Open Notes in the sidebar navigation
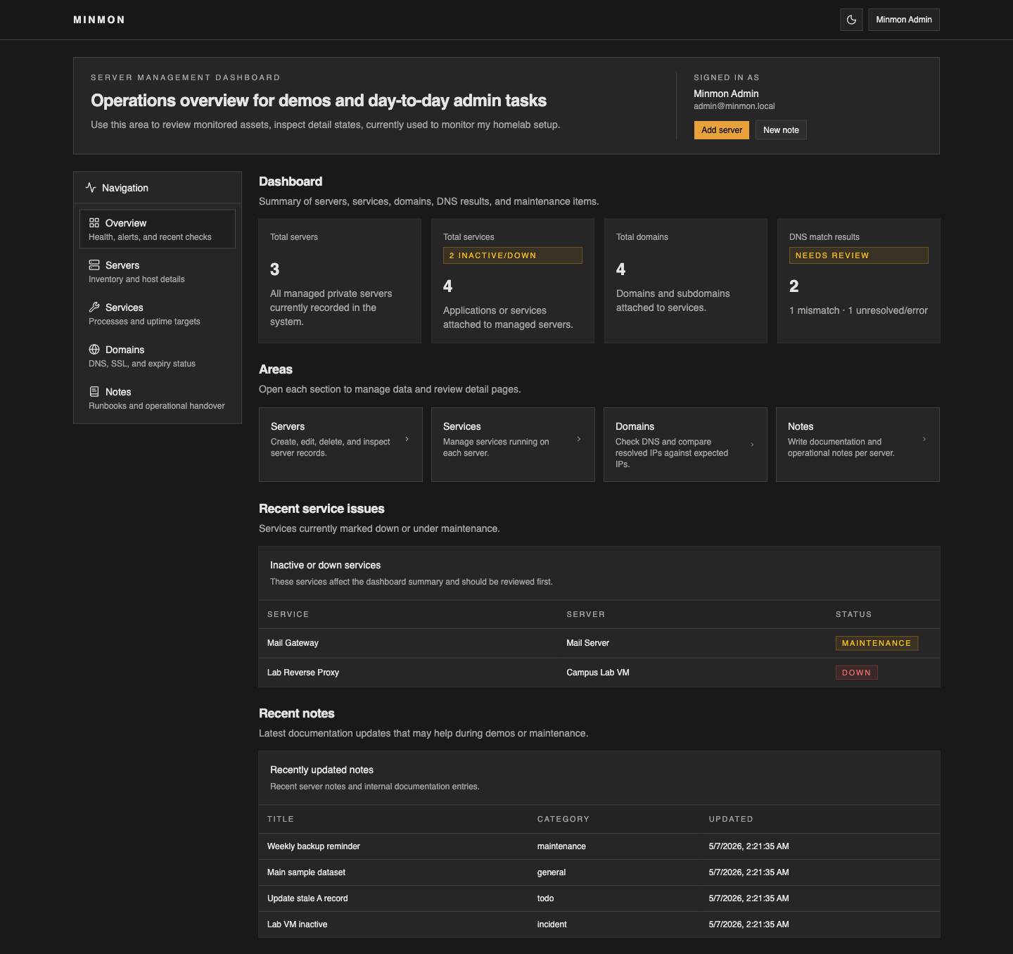1013x954 pixels. pyautogui.click(x=158, y=398)
